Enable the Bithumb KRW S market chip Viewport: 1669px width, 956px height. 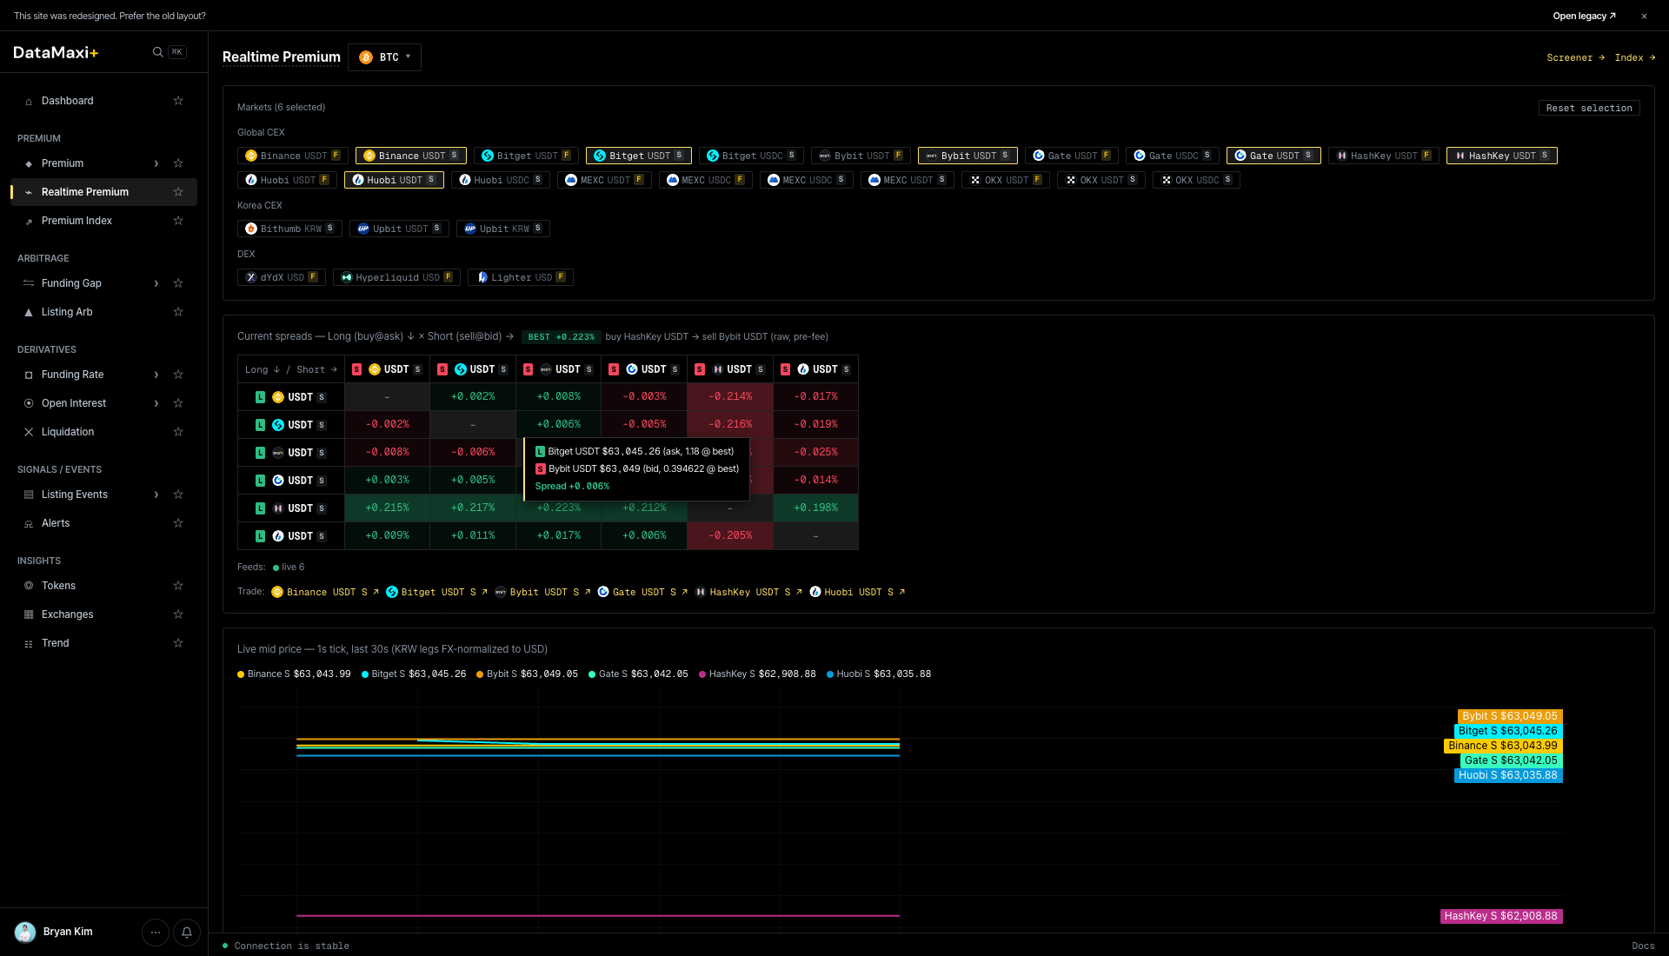(289, 229)
